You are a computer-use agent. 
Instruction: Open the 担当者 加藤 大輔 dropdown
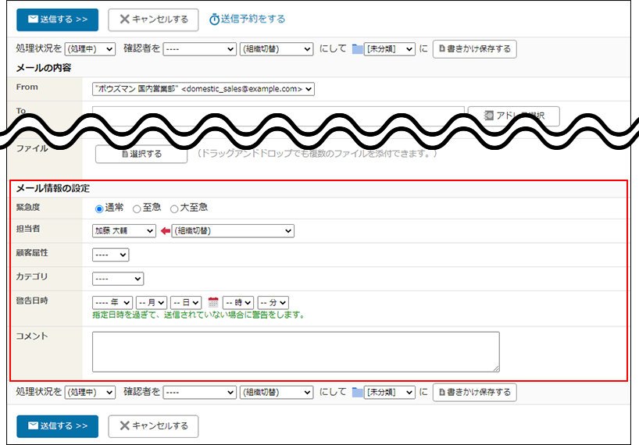pos(124,231)
